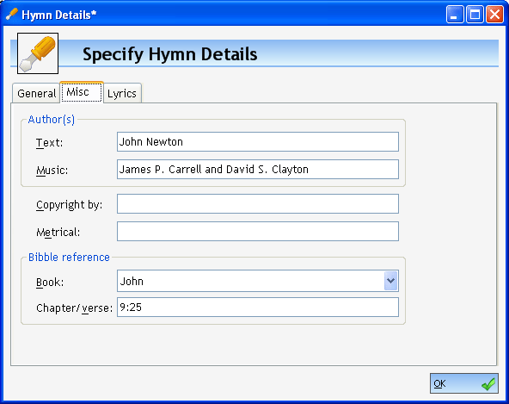Viewport: 509px width, 404px height.
Task: Select the Misc tab
Action: (82, 92)
